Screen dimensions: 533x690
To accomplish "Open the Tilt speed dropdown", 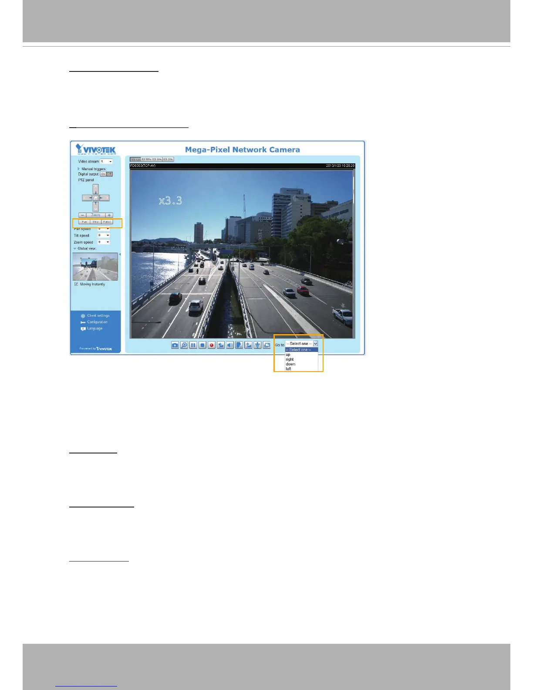I will (104, 235).
